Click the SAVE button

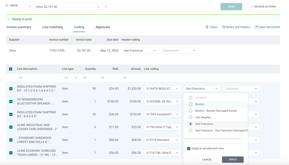click(x=231, y=6)
